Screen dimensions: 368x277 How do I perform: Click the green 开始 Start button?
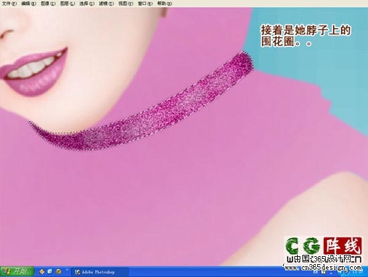coord(17,272)
